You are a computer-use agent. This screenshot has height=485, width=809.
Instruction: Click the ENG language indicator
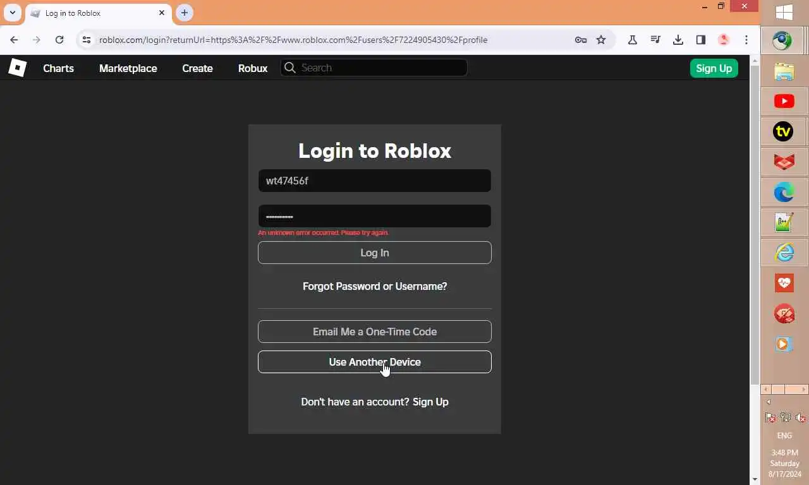[784, 436]
